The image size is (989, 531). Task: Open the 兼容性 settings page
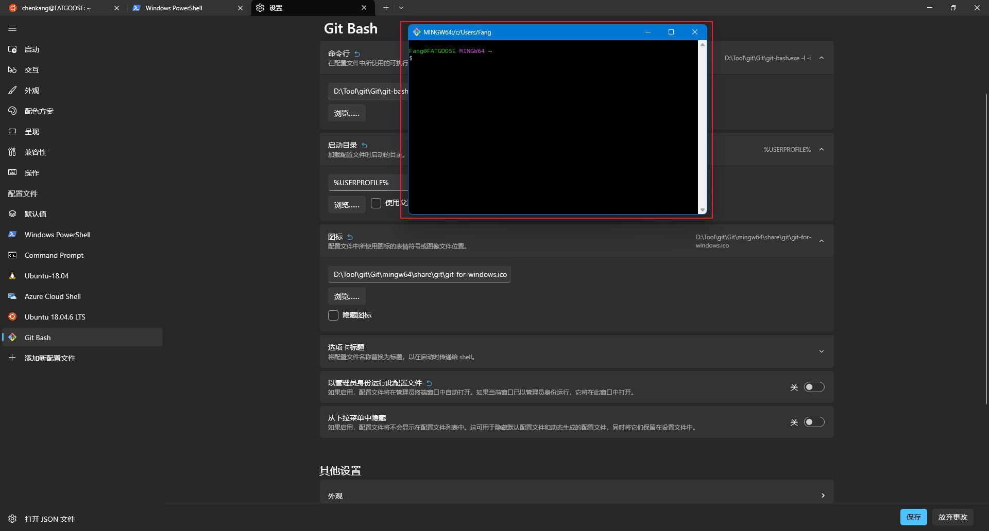click(x=82, y=152)
